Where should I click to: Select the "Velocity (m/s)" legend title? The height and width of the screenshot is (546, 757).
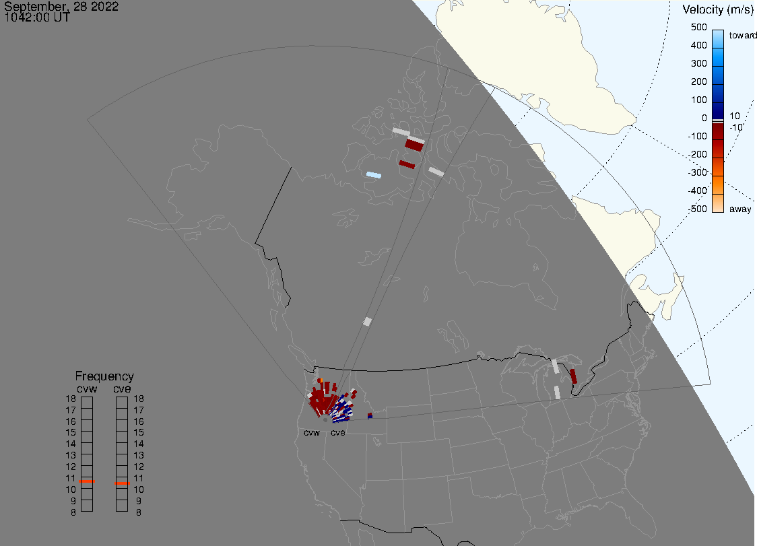pyautogui.click(x=718, y=9)
